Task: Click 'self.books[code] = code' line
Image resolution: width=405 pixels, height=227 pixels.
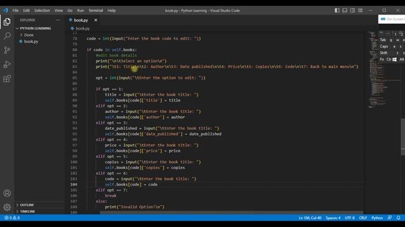Action: coord(131,185)
